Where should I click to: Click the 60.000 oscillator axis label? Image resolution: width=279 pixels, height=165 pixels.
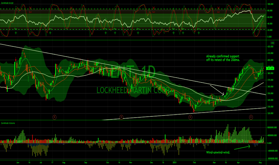click(270, 17)
